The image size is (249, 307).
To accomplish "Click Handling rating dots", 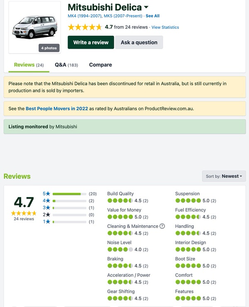I will coord(188,233).
